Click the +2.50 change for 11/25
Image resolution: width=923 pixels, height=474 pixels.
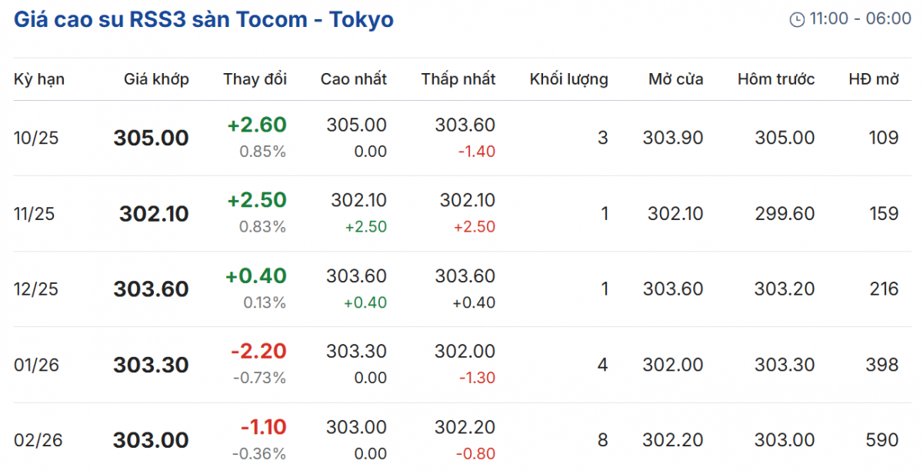point(257,200)
